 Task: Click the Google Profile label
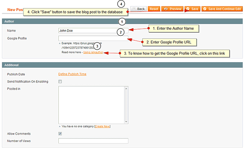pos(17,38)
